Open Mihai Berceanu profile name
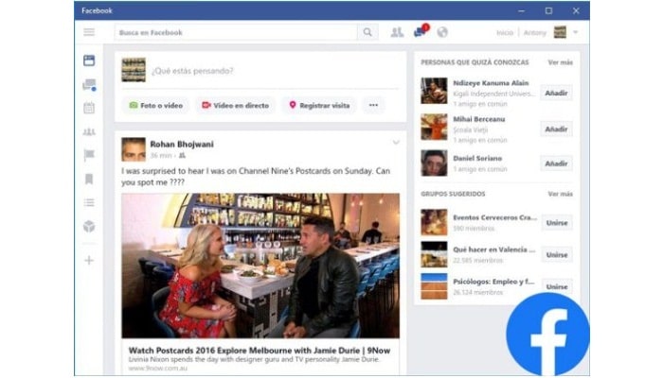Image resolution: width=663 pixels, height=378 pixels. (479, 119)
